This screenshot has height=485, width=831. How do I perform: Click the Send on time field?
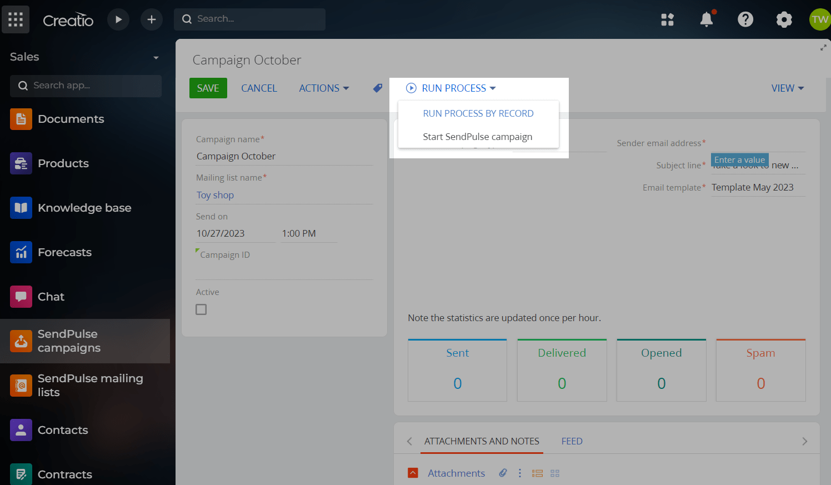(x=309, y=234)
